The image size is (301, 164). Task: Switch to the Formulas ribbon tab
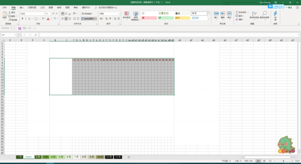coord(42,8)
